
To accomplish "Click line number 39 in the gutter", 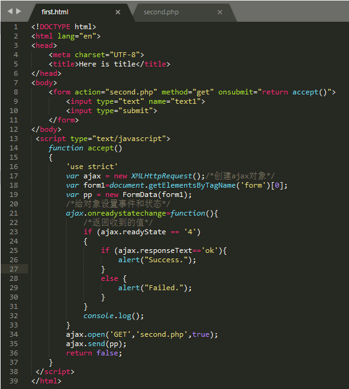I will tap(14, 381).
